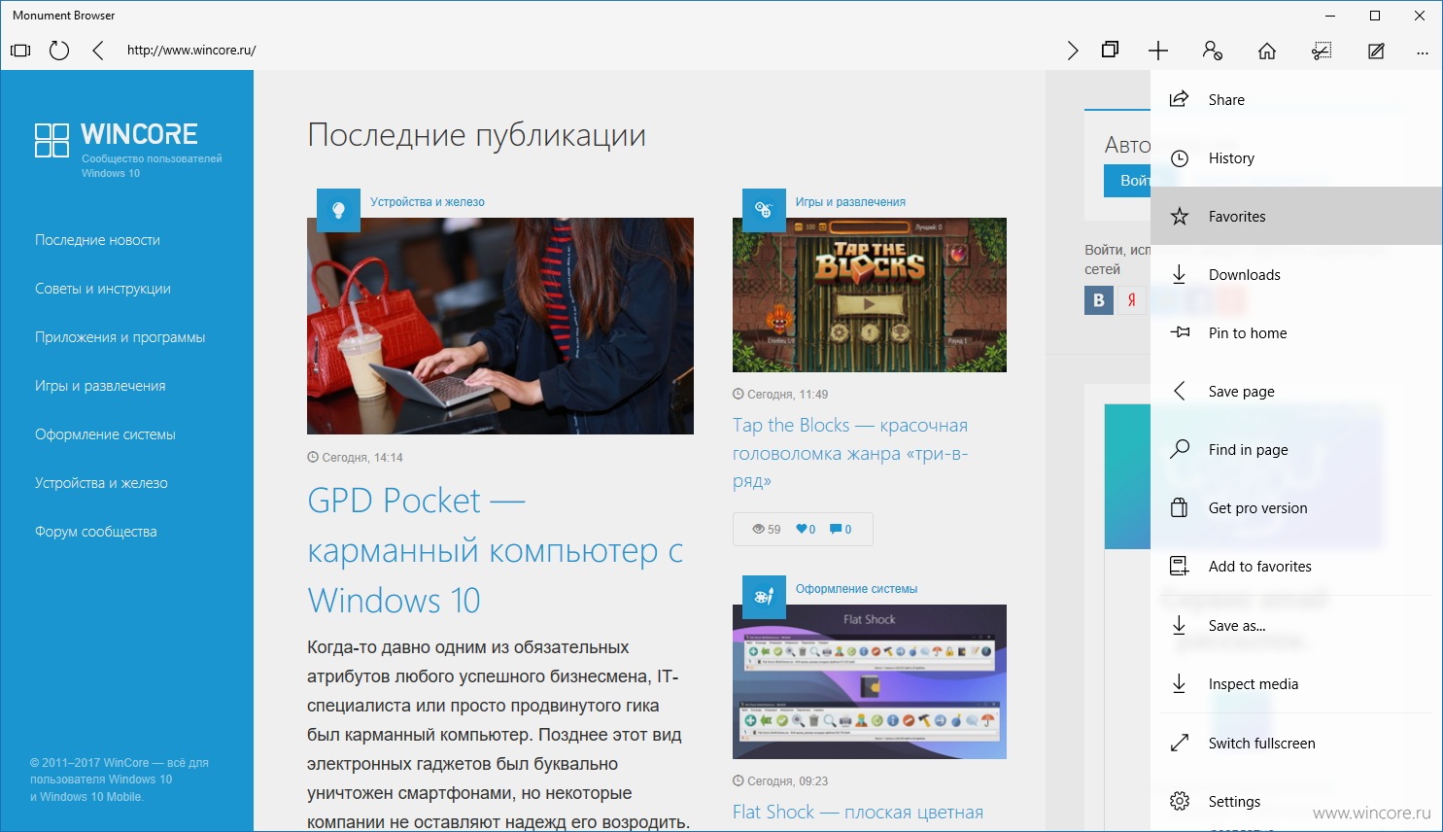This screenshot has height=832, width=1443.
Task: Click the reading view icon beside reload
Action: [20, 51]
